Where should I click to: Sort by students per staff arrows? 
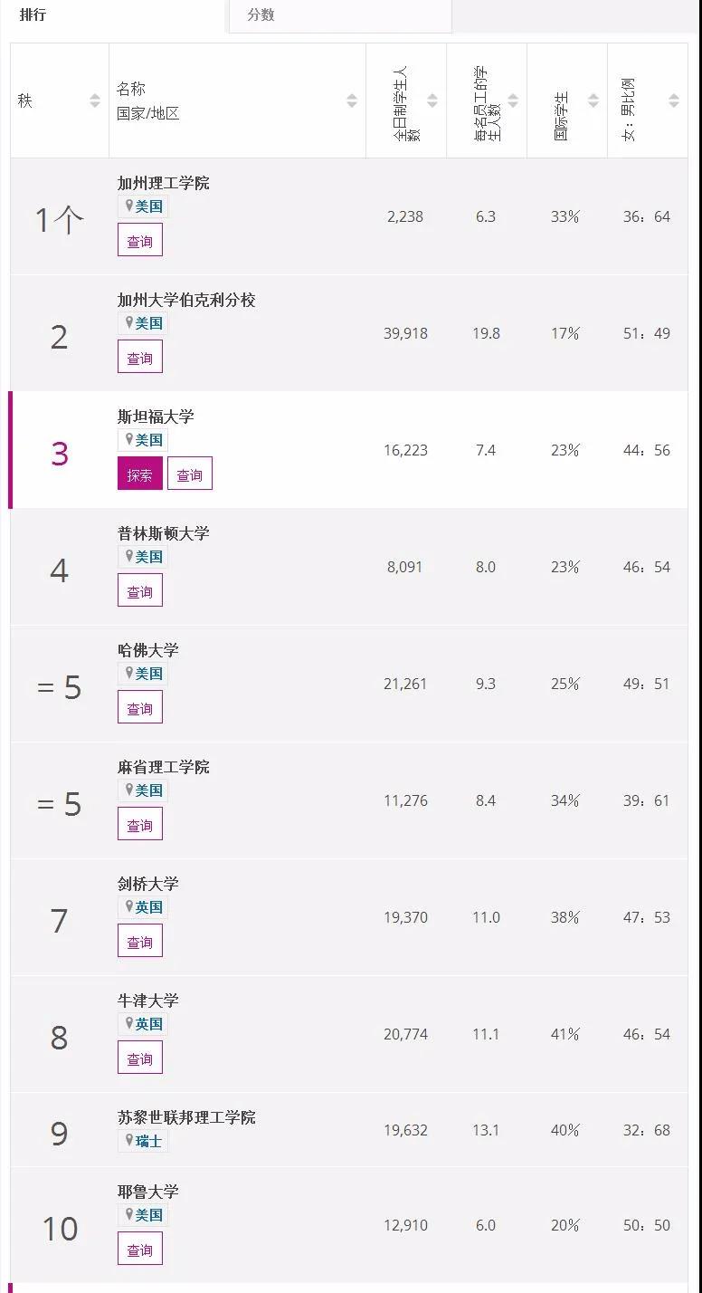coord(513,101)
